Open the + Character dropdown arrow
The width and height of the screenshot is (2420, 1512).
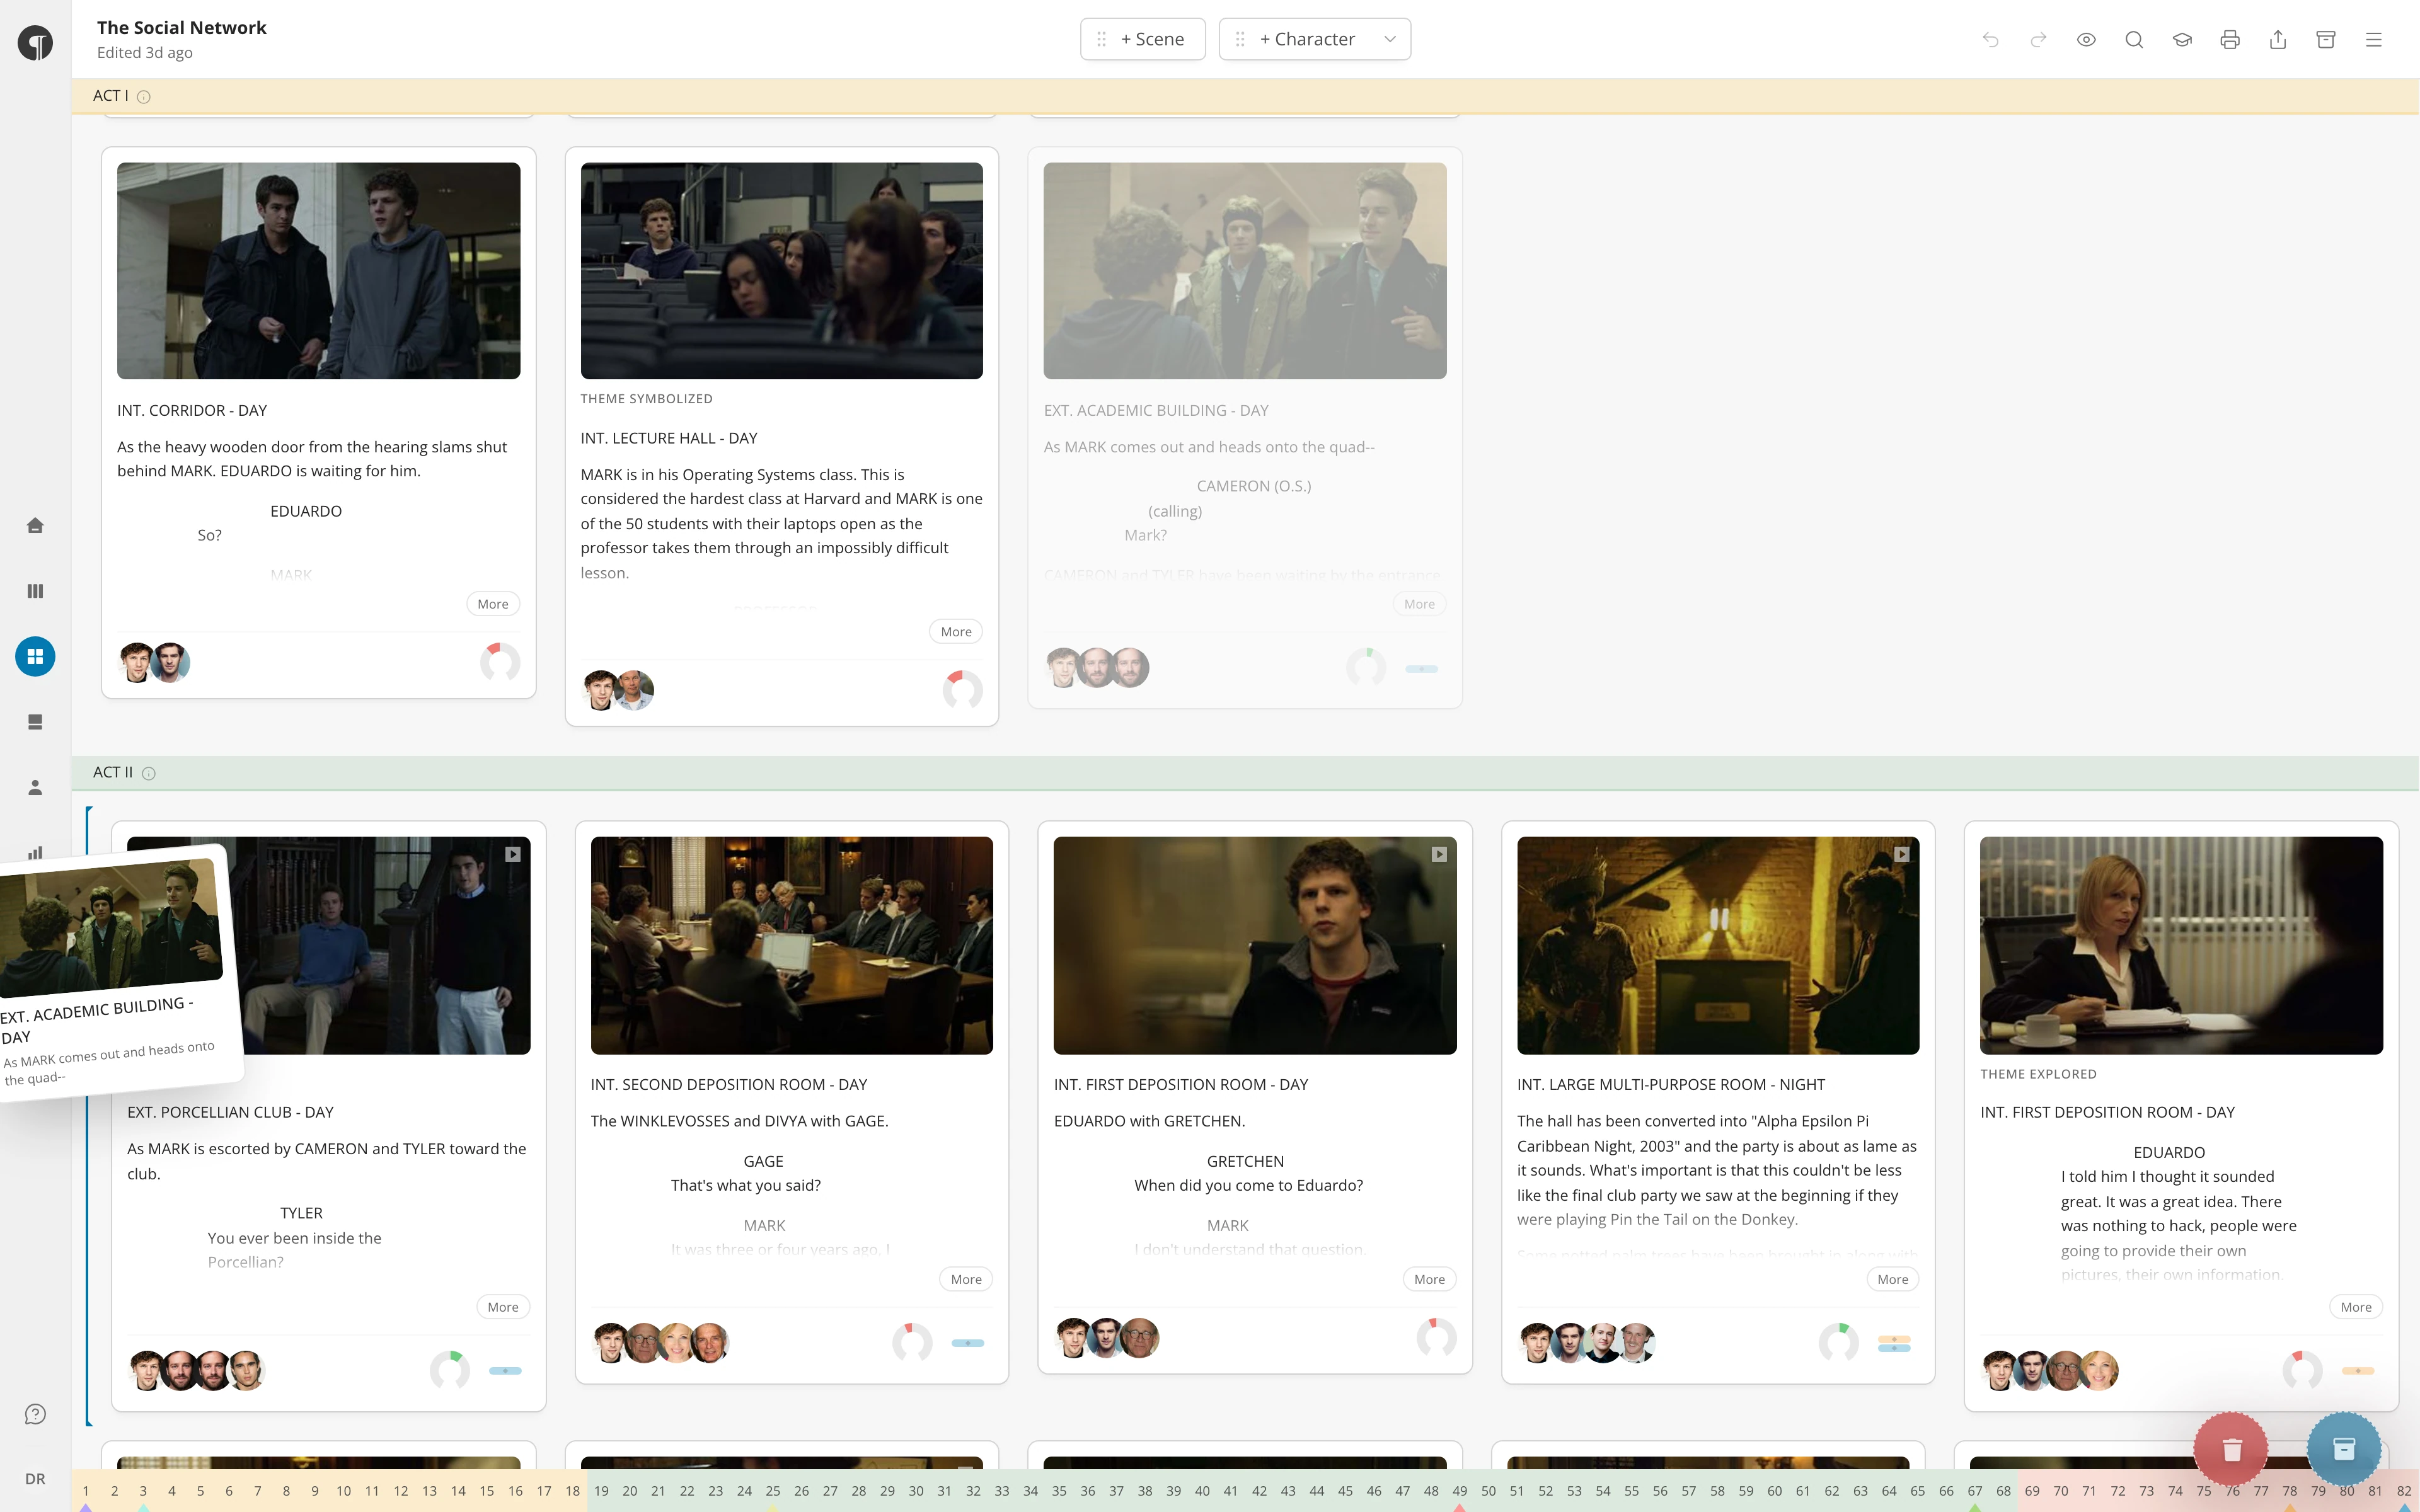point(1390,39)
